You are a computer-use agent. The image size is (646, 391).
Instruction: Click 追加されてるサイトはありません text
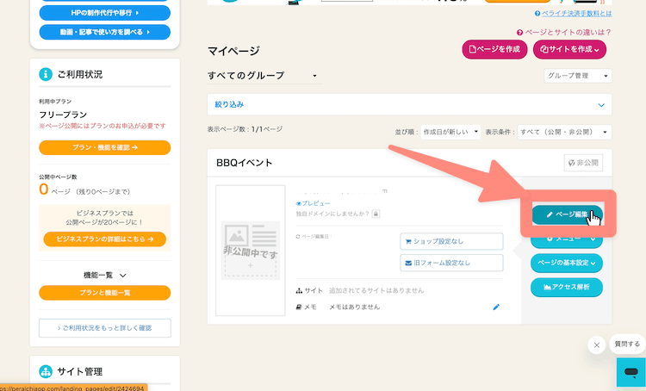tap(376, 290)
